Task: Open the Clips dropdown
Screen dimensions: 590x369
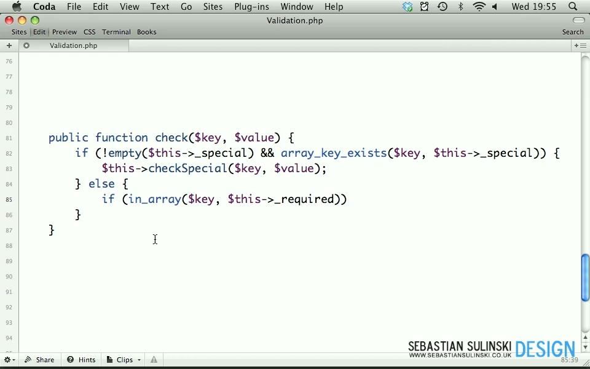Action: (x=124, y=360)
